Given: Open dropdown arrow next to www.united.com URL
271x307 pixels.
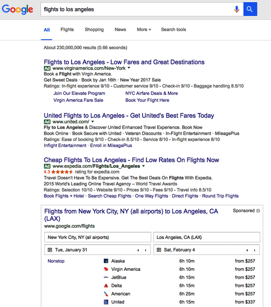Looking at the screenshot, I should (x=93, y=122).
